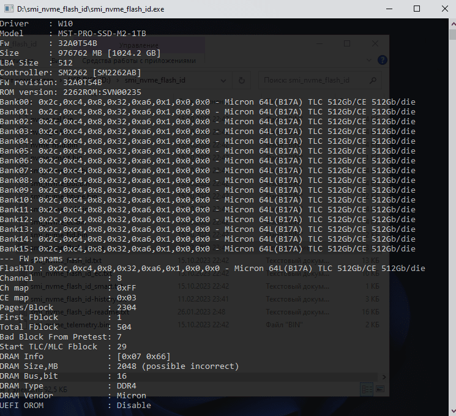
Task: Click the Controller value 'SM2262 [SM2262AB]'
Action: tap(99, 73)
